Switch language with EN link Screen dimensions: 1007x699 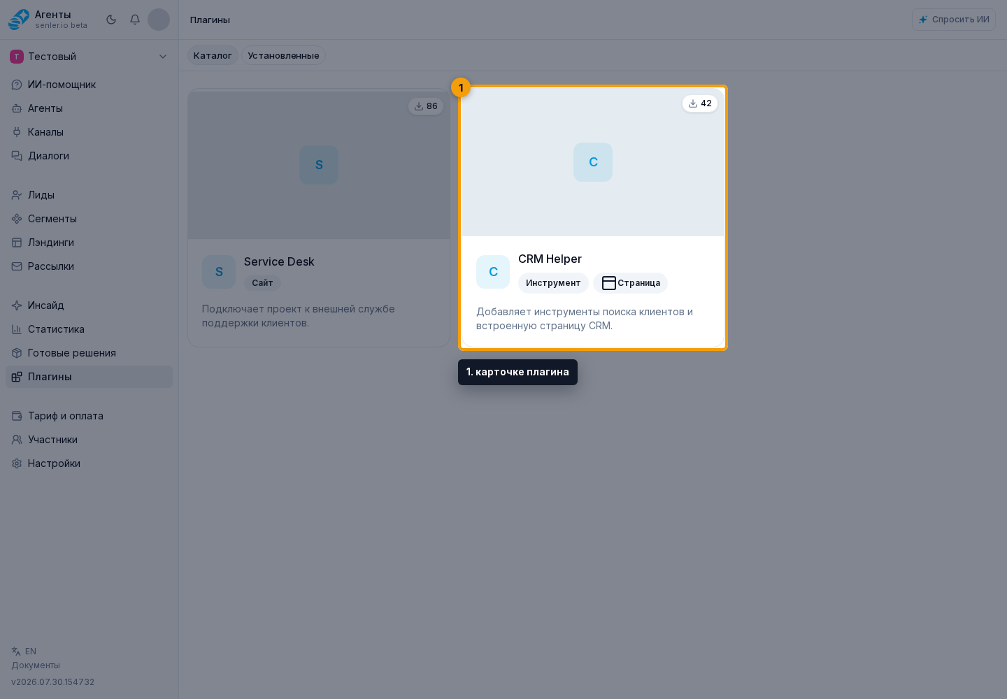pyautogui.click(x=31, y=651)
